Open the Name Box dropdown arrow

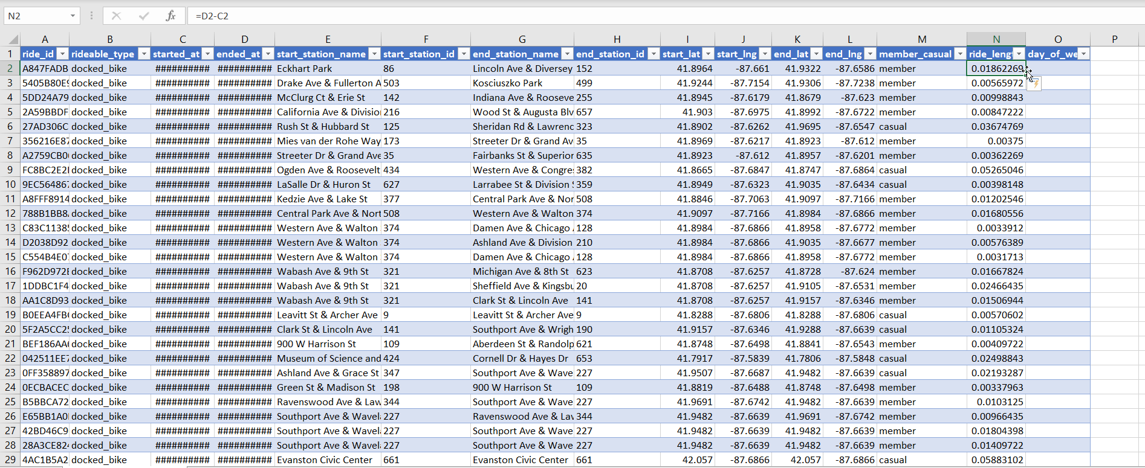tap(73, 16)
